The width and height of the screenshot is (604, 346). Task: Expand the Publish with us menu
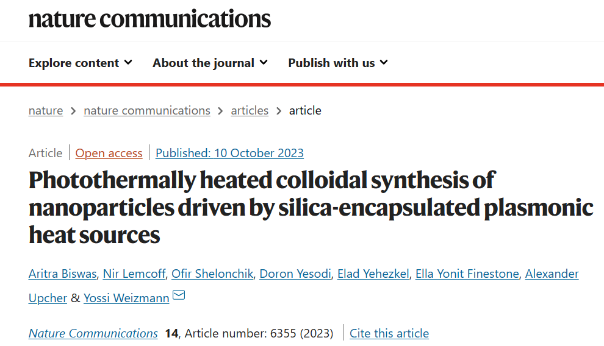click(338, 63)
